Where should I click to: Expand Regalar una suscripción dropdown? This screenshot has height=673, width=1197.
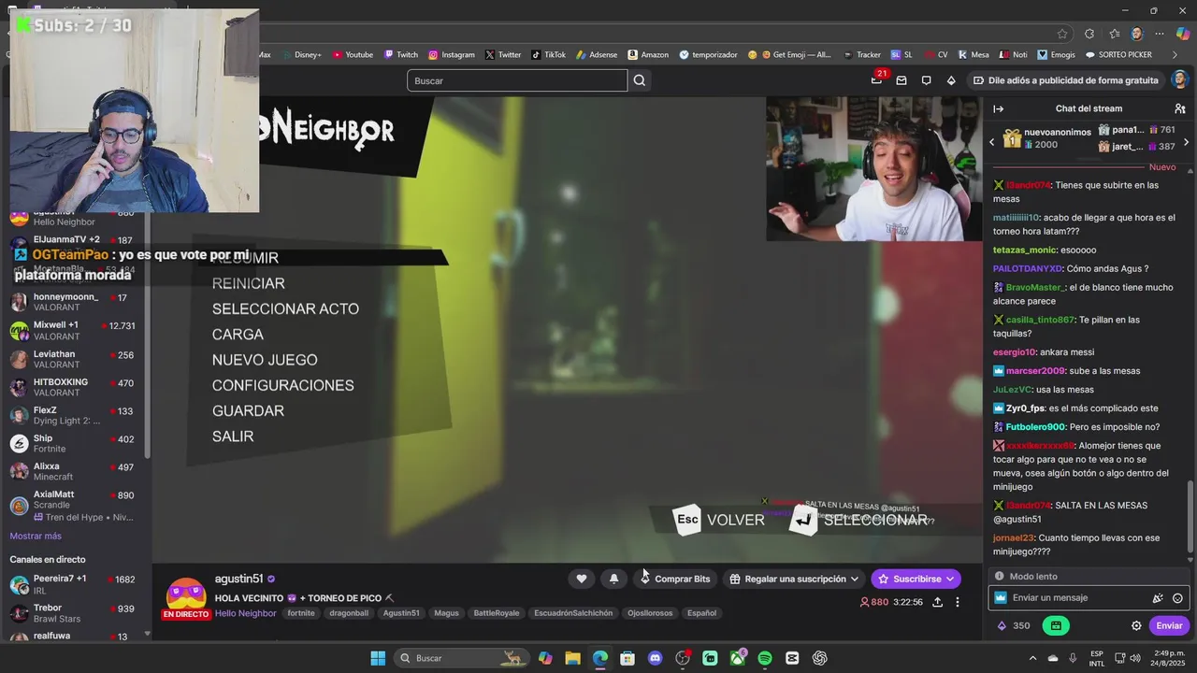[854, 579]
